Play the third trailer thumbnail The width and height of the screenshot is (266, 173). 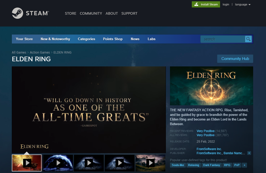(x=89, y=163)
